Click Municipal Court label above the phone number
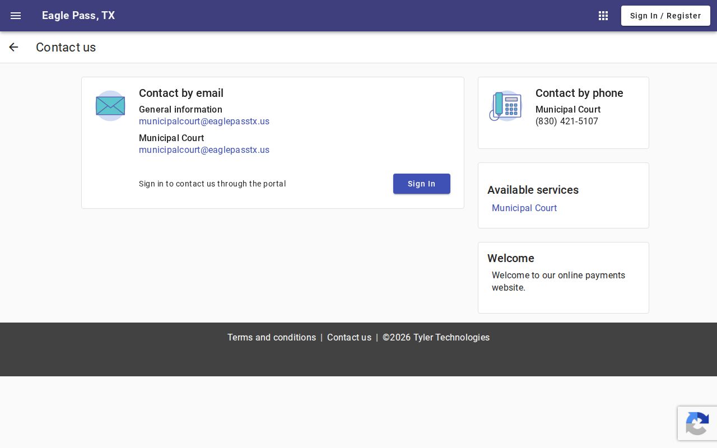 (x=568, y=110)
